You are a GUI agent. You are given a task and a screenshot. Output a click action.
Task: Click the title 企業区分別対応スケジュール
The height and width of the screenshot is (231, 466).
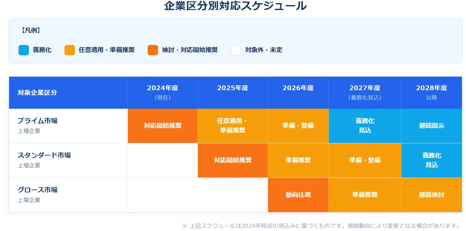[x=235, y=6]
